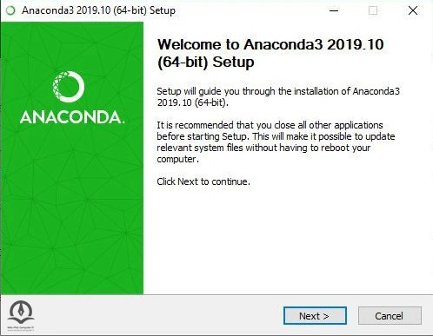Image resolution: width=433 pixels, height=336 pixels.
Task: Click the Anaconda icon in the title bar
Action: coord(10,10)
